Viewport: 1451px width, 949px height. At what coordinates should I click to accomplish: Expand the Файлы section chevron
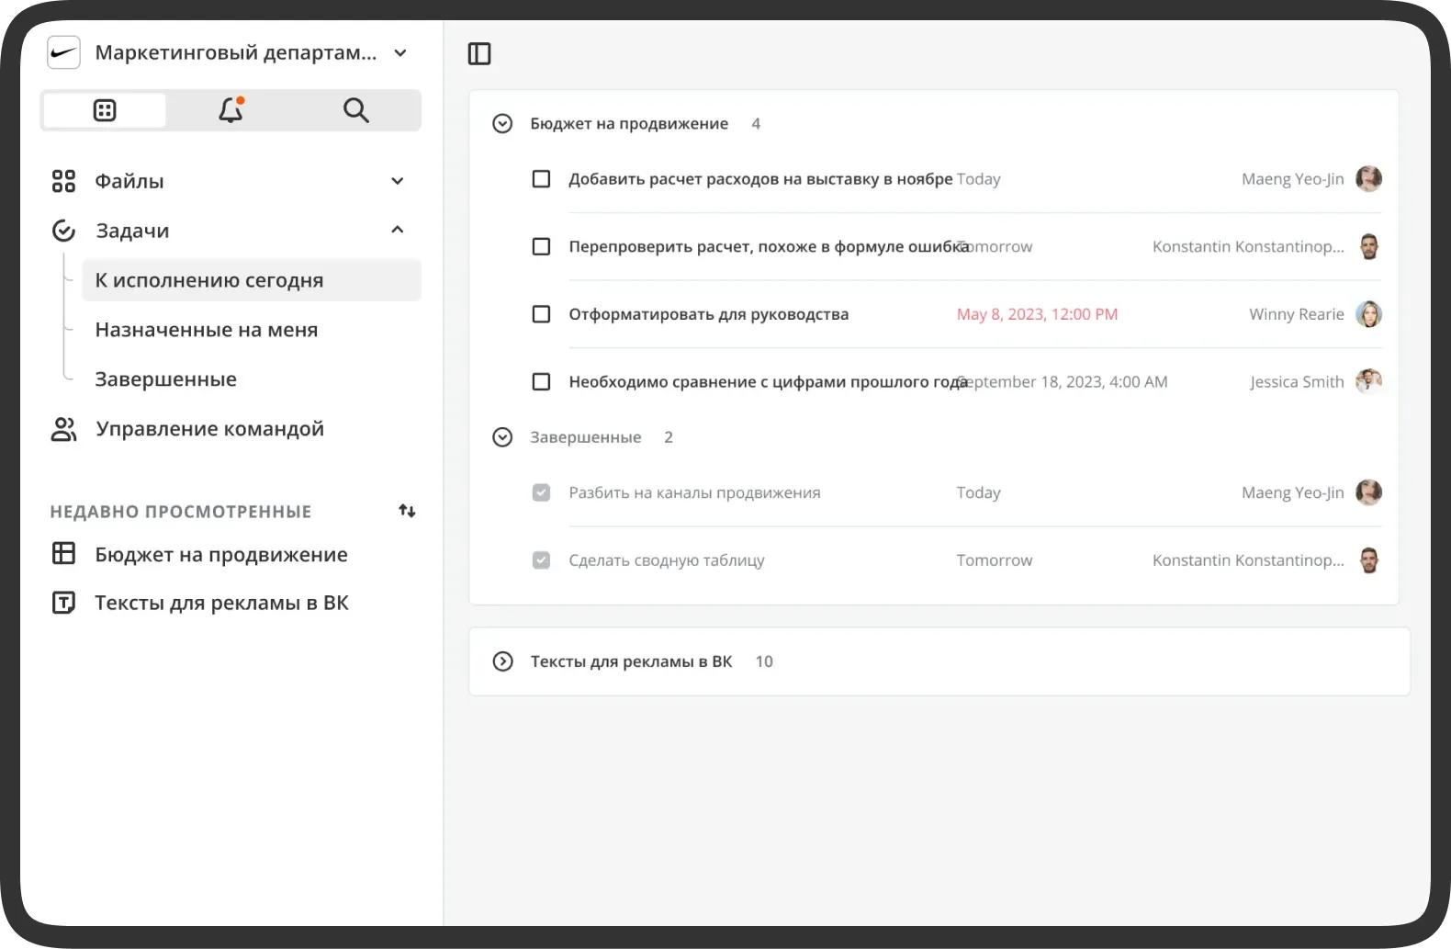pos(398,181)
